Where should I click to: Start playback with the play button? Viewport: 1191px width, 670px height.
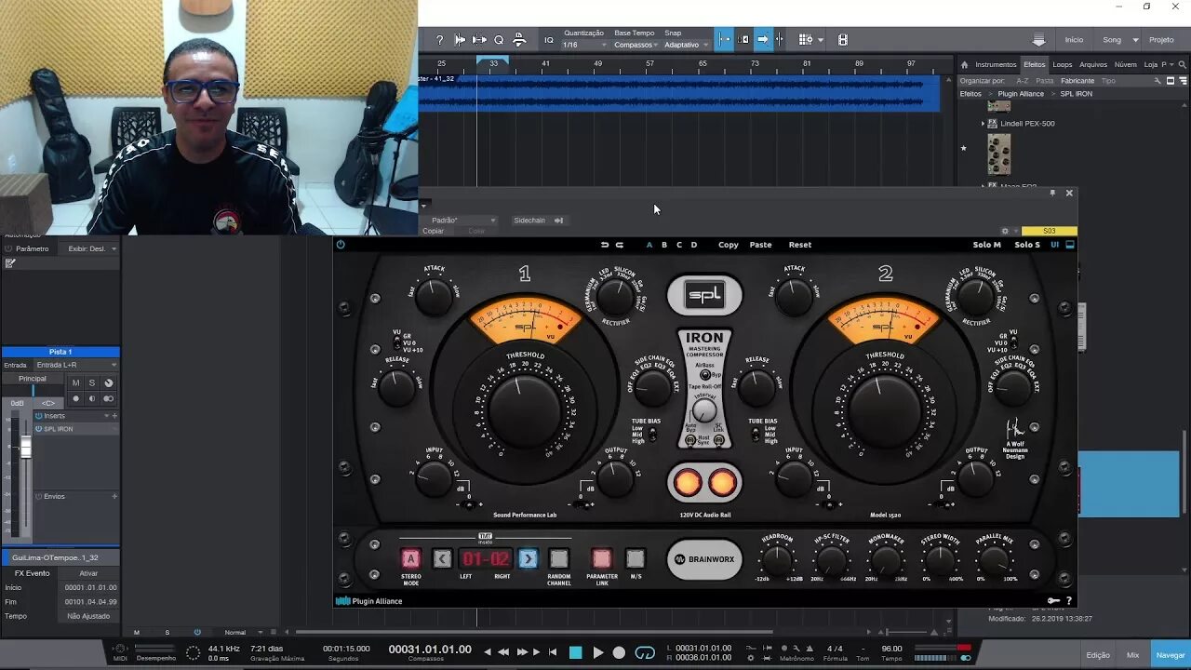pyautogui.click(x=597, y=653)
